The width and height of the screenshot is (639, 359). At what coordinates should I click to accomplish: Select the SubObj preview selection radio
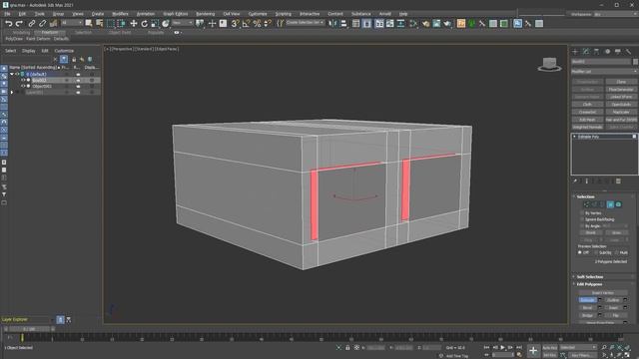coord(596,252)
